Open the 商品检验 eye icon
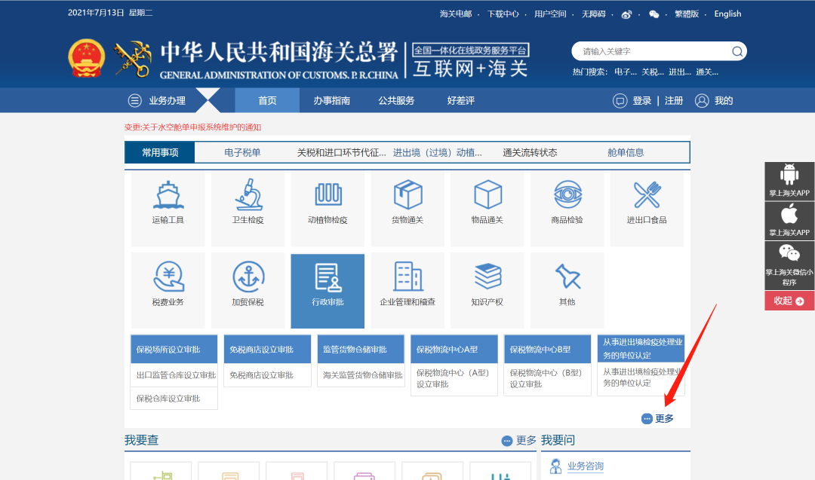 pos(567,194)
